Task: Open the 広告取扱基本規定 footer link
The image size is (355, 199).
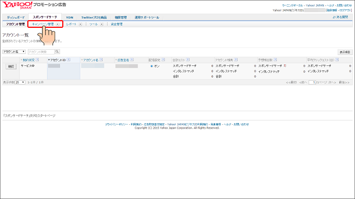Action: tap(154, 124)
